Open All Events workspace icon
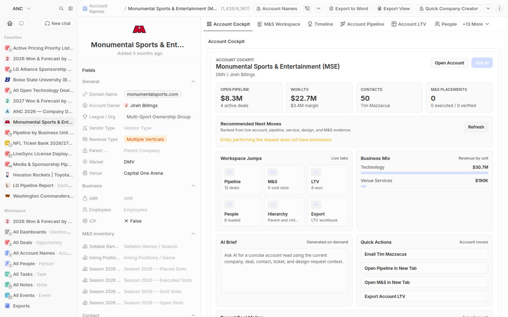Viewport: 508px width, 317px height. (x=7, y=295)
